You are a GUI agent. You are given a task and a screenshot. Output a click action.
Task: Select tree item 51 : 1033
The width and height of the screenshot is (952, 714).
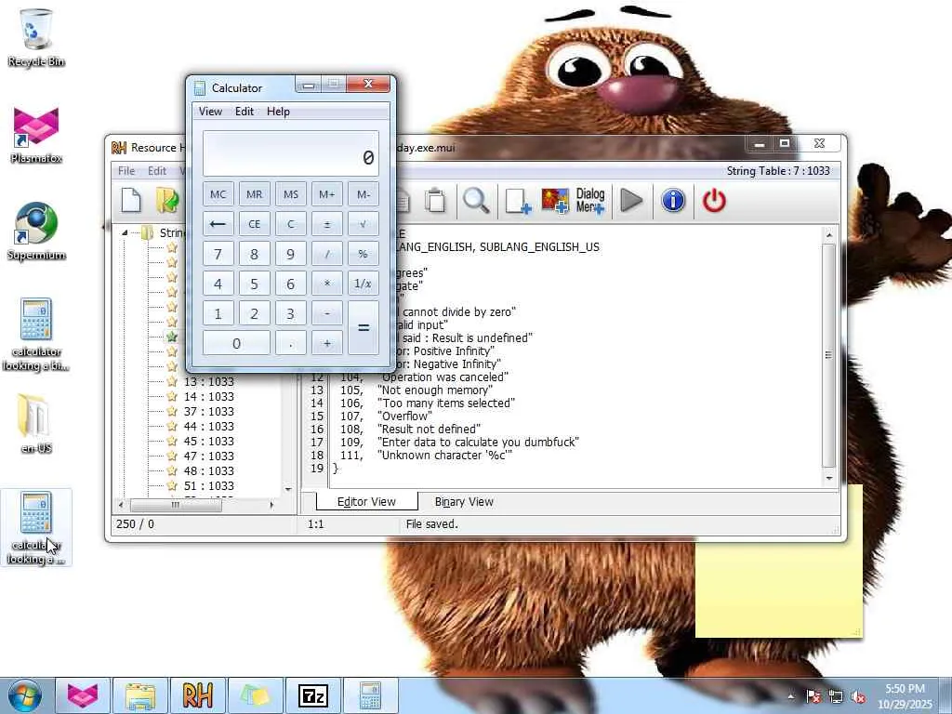click(x=209, y=485)
